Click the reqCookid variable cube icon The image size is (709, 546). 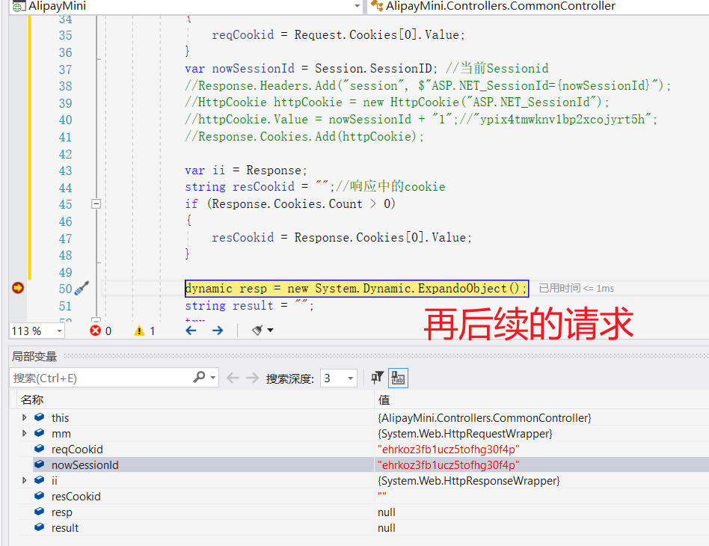click(x=40, y=448)
